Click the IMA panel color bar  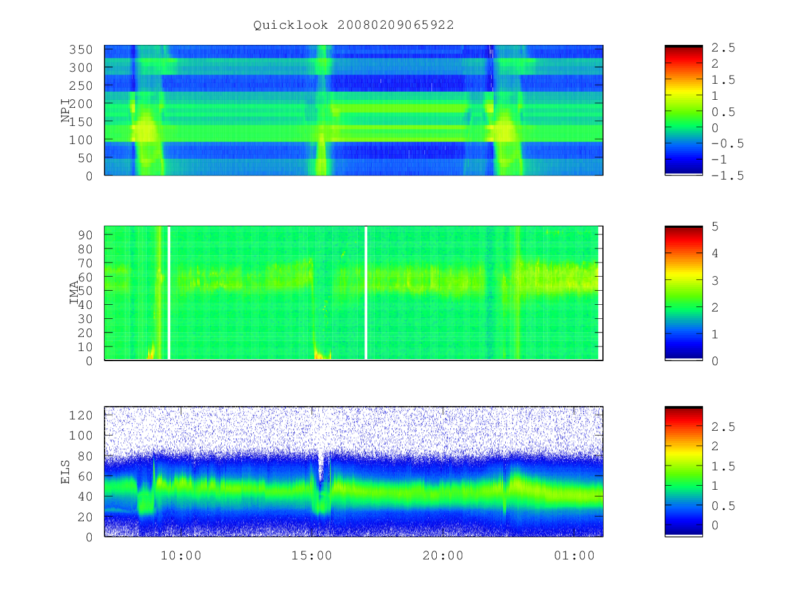point(683,293)
